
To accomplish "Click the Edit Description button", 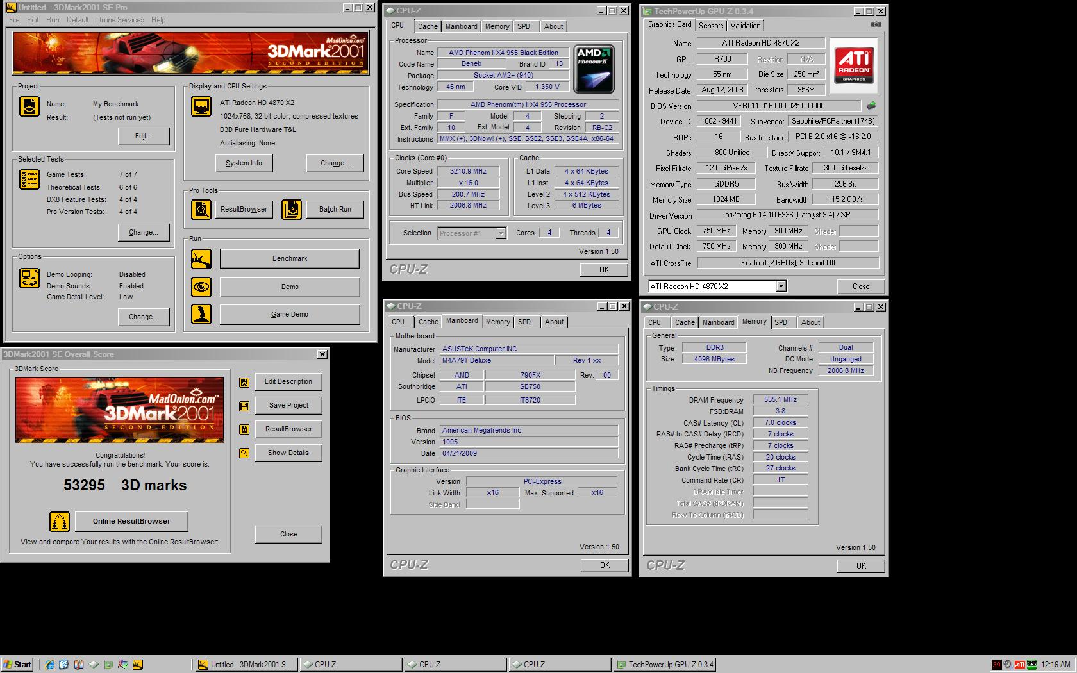I will click(288, 382).
